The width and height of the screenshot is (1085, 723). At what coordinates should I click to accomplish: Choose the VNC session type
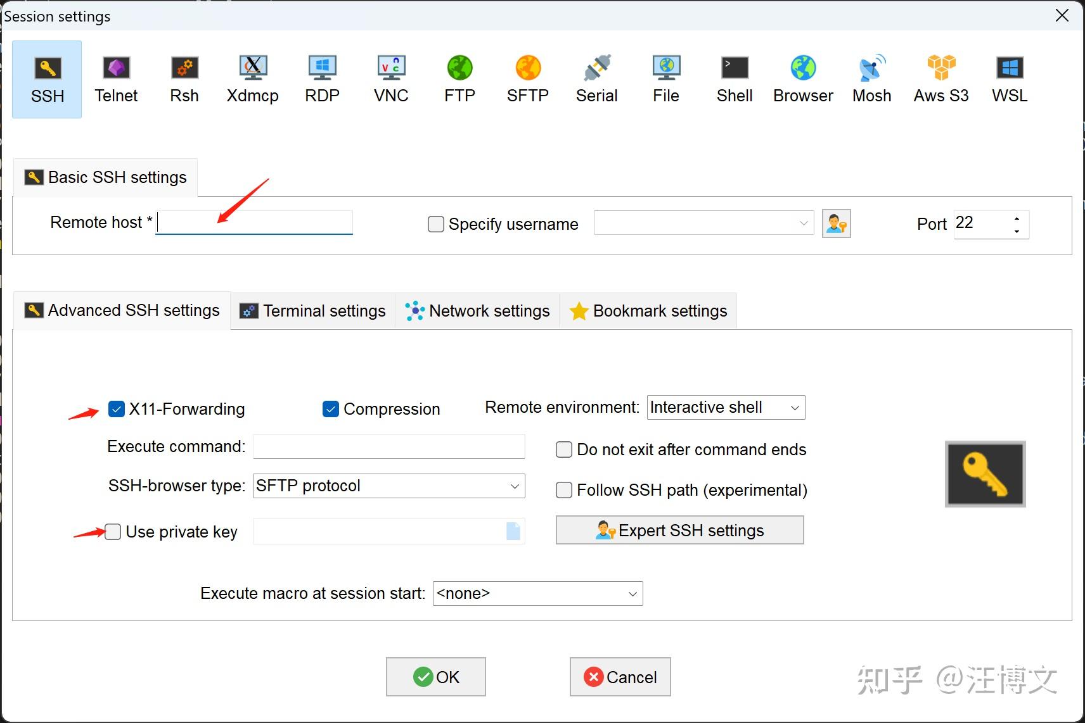pos(390,79)
